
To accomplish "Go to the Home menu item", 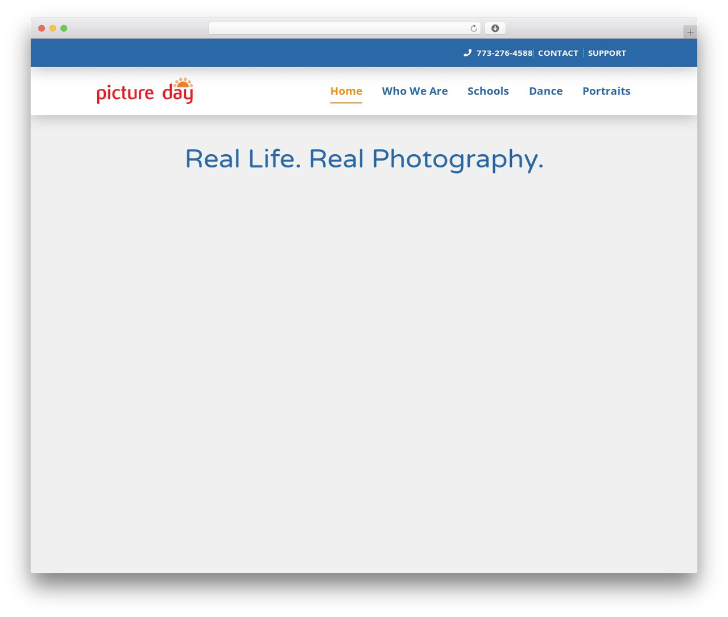I will (346, 91).
